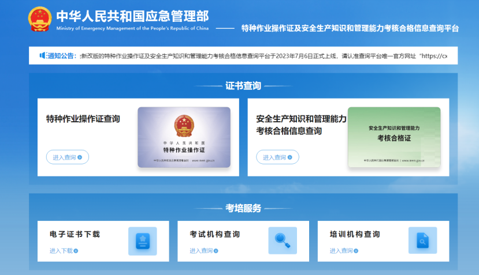Click the 电子证书下载 certificate badge icon
This screenshot has width=479, height=275.
click(142, 240)
